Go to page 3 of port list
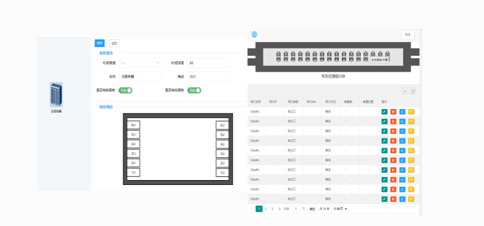484x226 pixels. click(x=272, y=209)
